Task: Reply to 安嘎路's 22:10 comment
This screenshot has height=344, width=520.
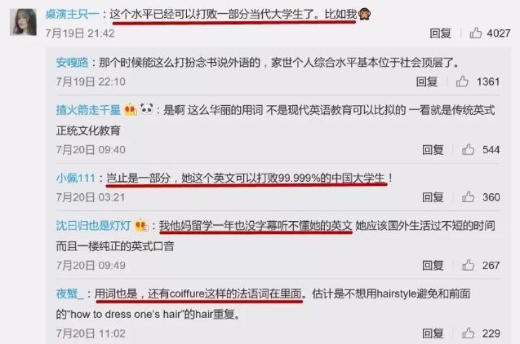Action: pos(427,82)
